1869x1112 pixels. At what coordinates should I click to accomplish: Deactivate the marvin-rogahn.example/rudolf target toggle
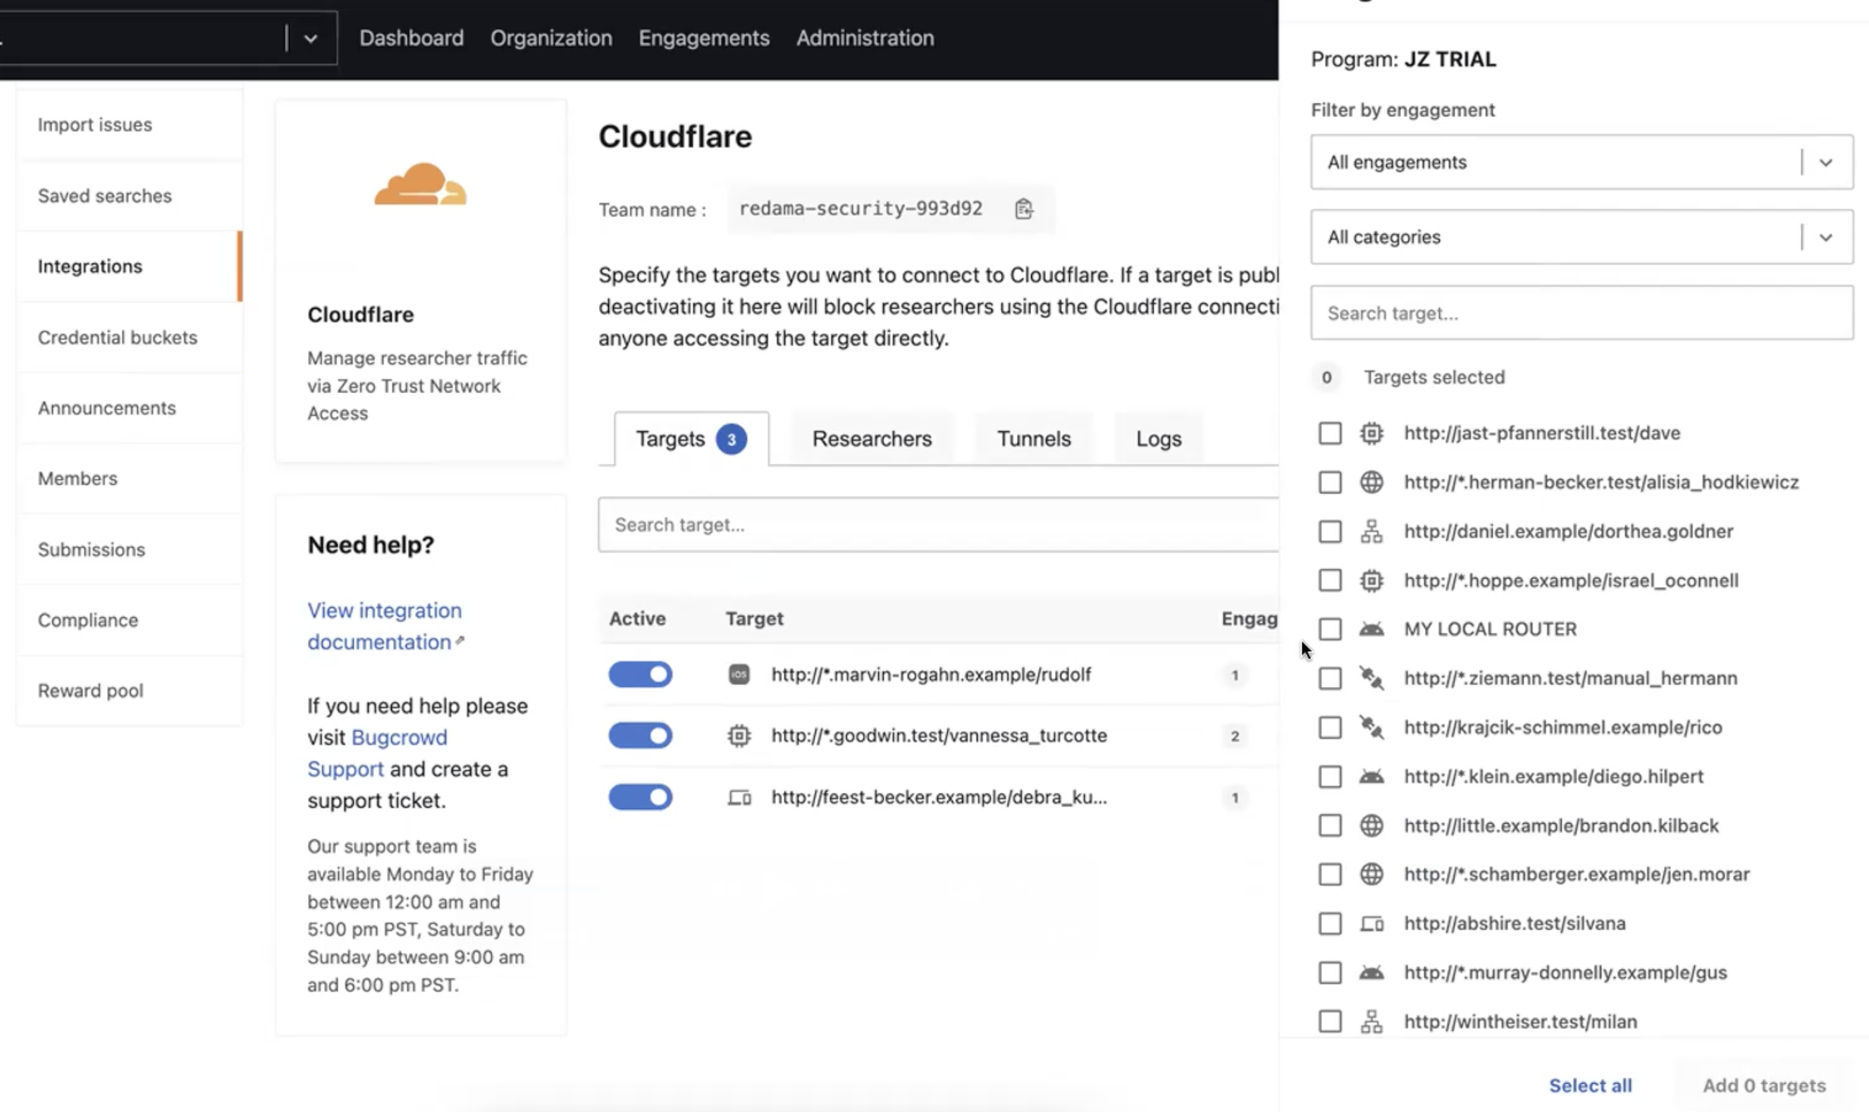coord(640,674)
